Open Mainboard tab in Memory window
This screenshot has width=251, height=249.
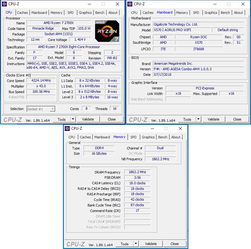coord(102,137)
